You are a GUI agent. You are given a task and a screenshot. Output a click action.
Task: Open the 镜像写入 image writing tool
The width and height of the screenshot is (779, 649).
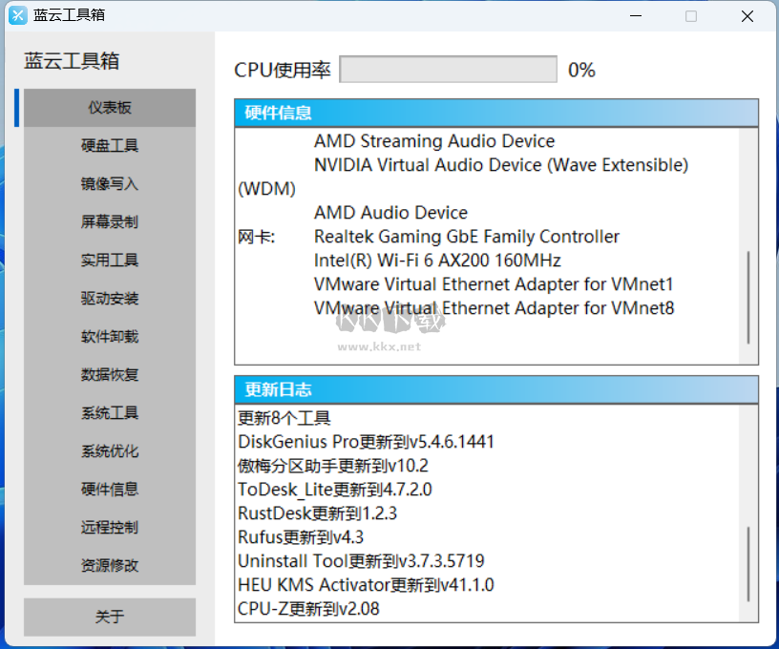[x=108, y=183]
